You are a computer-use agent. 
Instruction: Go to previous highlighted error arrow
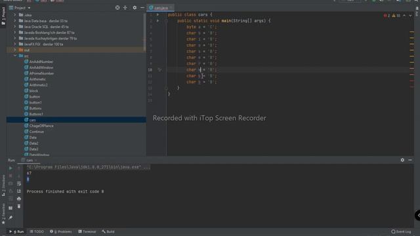point(404,16)
